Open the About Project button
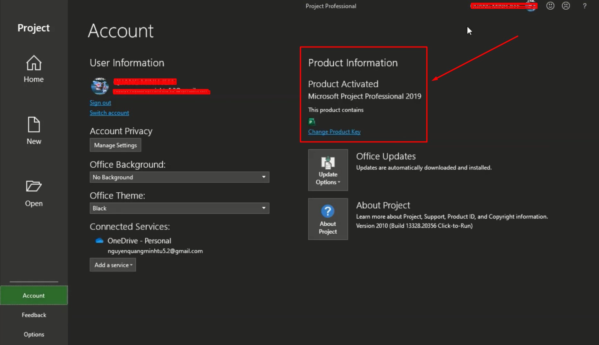The width and height of the screenshot is (599, 345). 328,219
